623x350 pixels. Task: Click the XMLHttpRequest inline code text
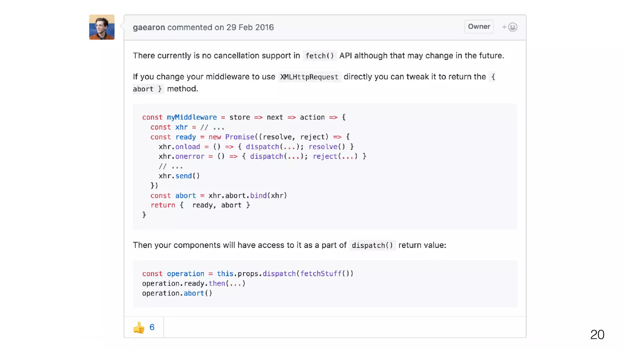click(309, 77)
